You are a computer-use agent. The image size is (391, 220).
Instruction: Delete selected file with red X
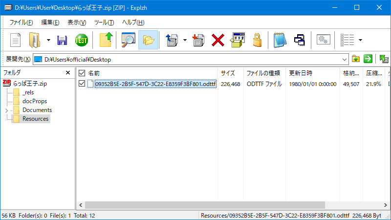pos(218,40)
